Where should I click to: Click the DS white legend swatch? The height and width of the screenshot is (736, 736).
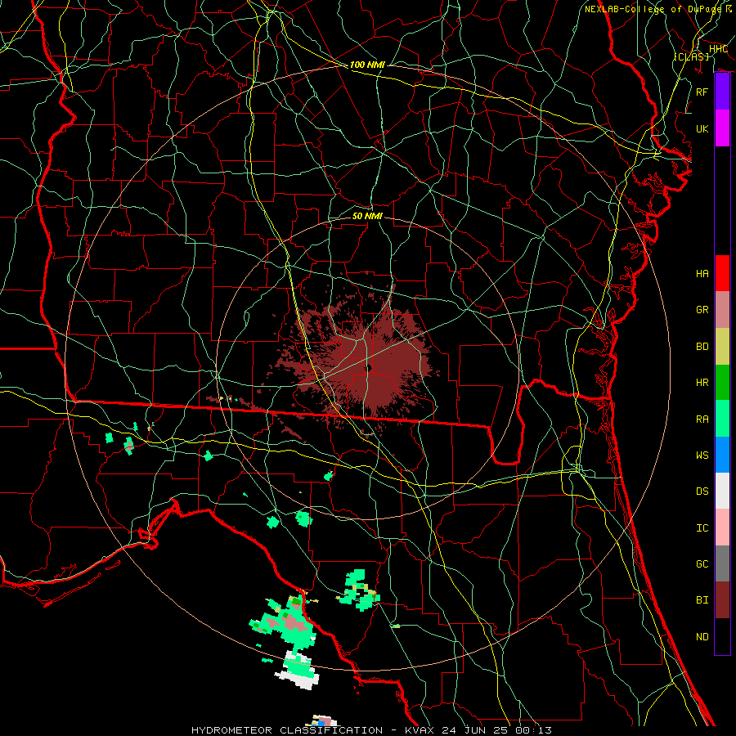722,491
